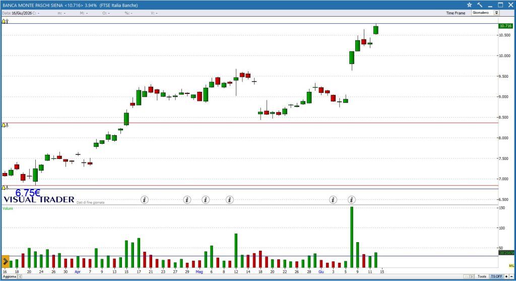The width and height of the screenshot is (516, 281).
Task: Open the hammer tools icon in title bar
Action: point(480,5)
